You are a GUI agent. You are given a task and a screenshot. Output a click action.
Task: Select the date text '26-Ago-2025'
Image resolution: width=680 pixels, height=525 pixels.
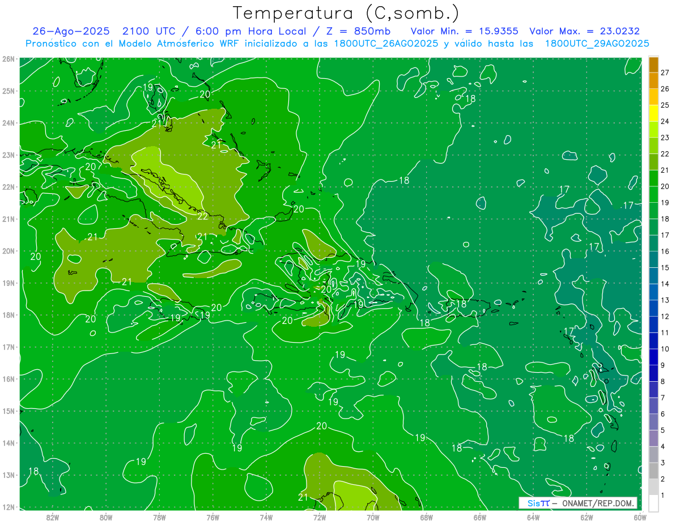click(71, 31)
